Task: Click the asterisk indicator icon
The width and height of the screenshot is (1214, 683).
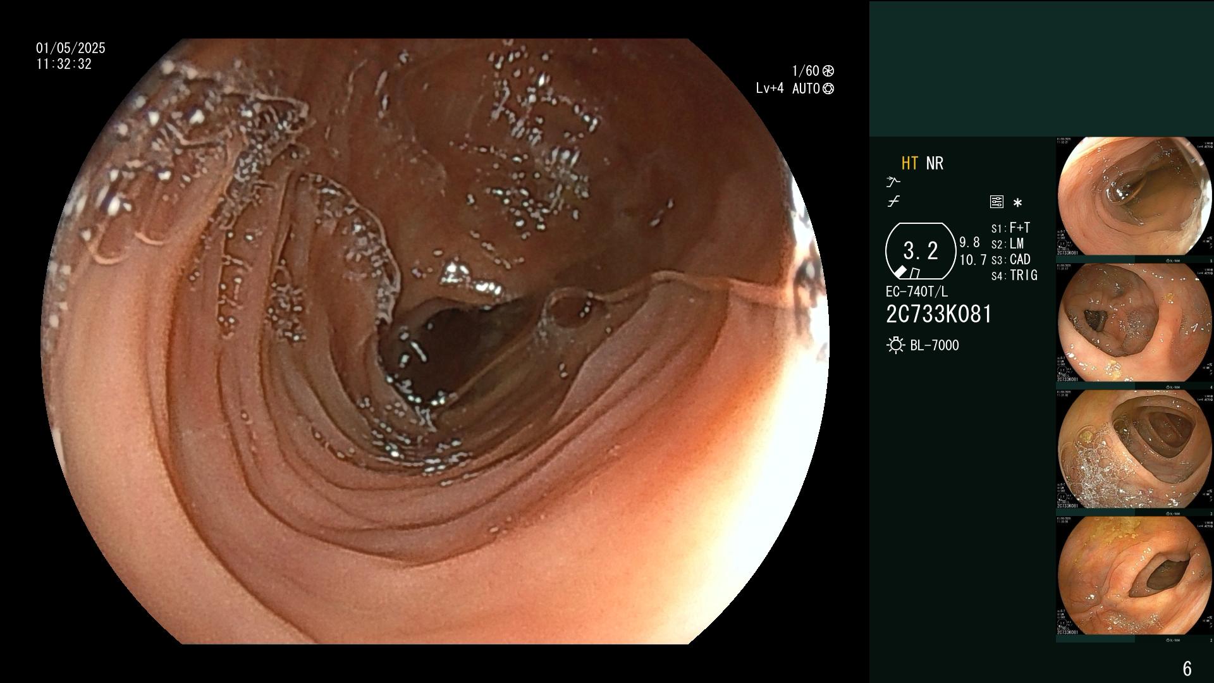Action: tap(1017, 203)
